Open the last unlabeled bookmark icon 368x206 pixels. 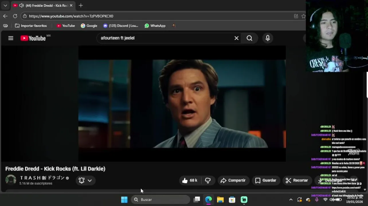(x=174, y=26)
